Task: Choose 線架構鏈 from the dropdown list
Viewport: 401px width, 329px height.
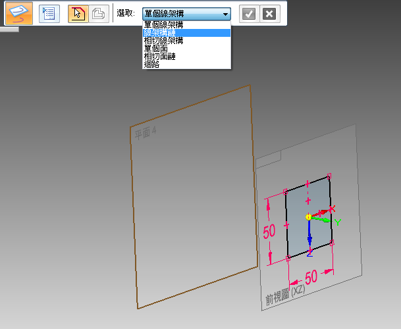Action: (187, 33)
